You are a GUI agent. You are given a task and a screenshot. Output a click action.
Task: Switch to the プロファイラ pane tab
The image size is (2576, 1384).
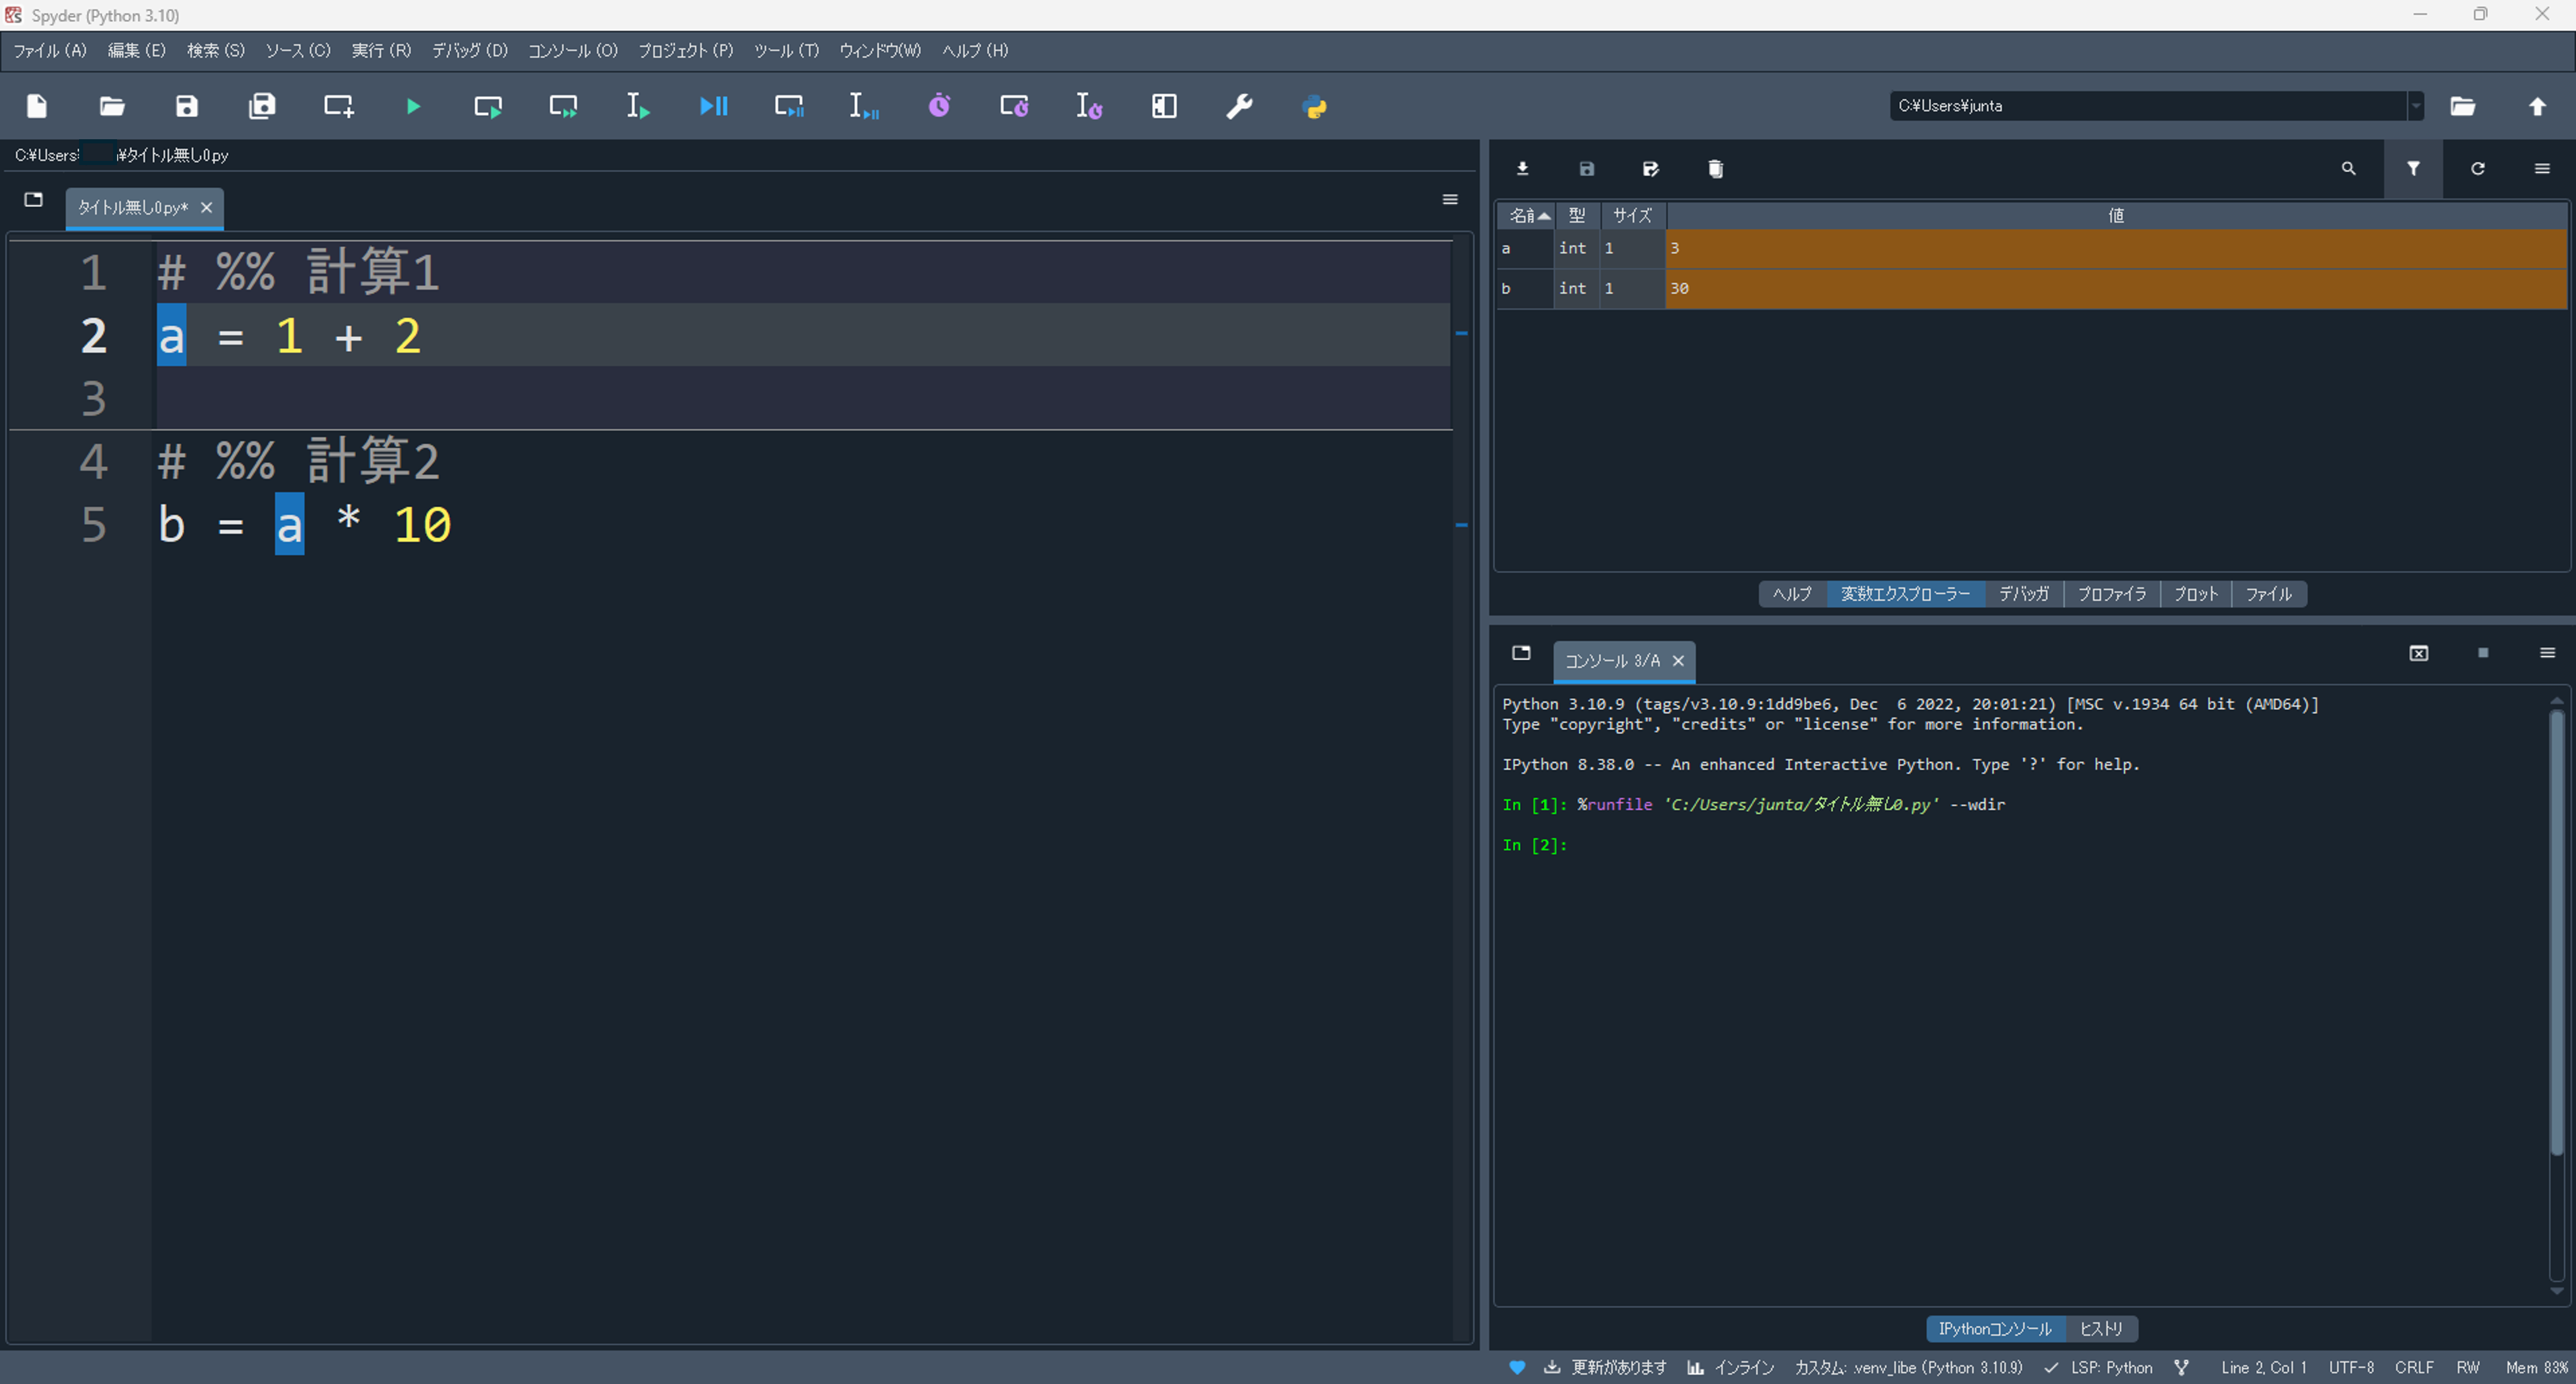[2111, 593]
